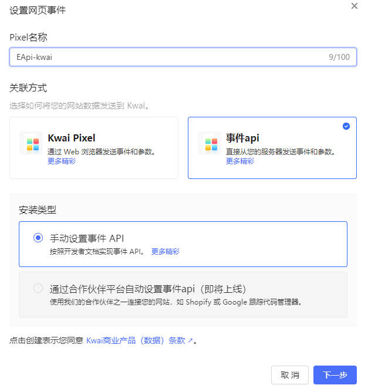Open the Kwai商业产品（数据）条款 link
Screen dimensions: 368x392
(x=136, y=340)
